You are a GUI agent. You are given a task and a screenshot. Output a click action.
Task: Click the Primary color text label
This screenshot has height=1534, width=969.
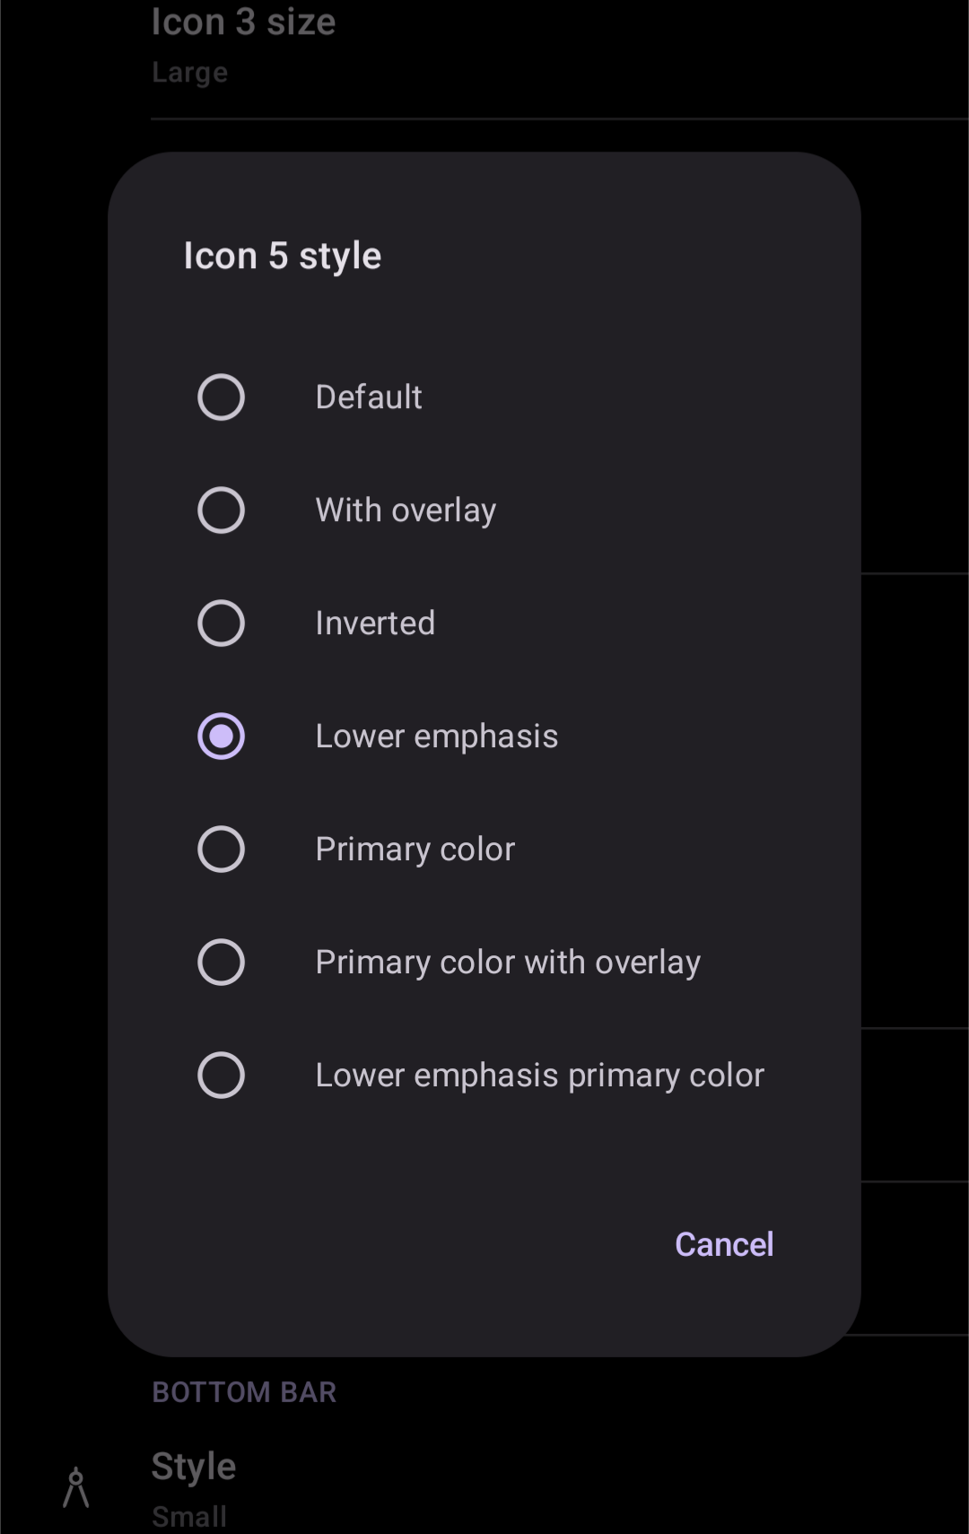coord(415,850)
